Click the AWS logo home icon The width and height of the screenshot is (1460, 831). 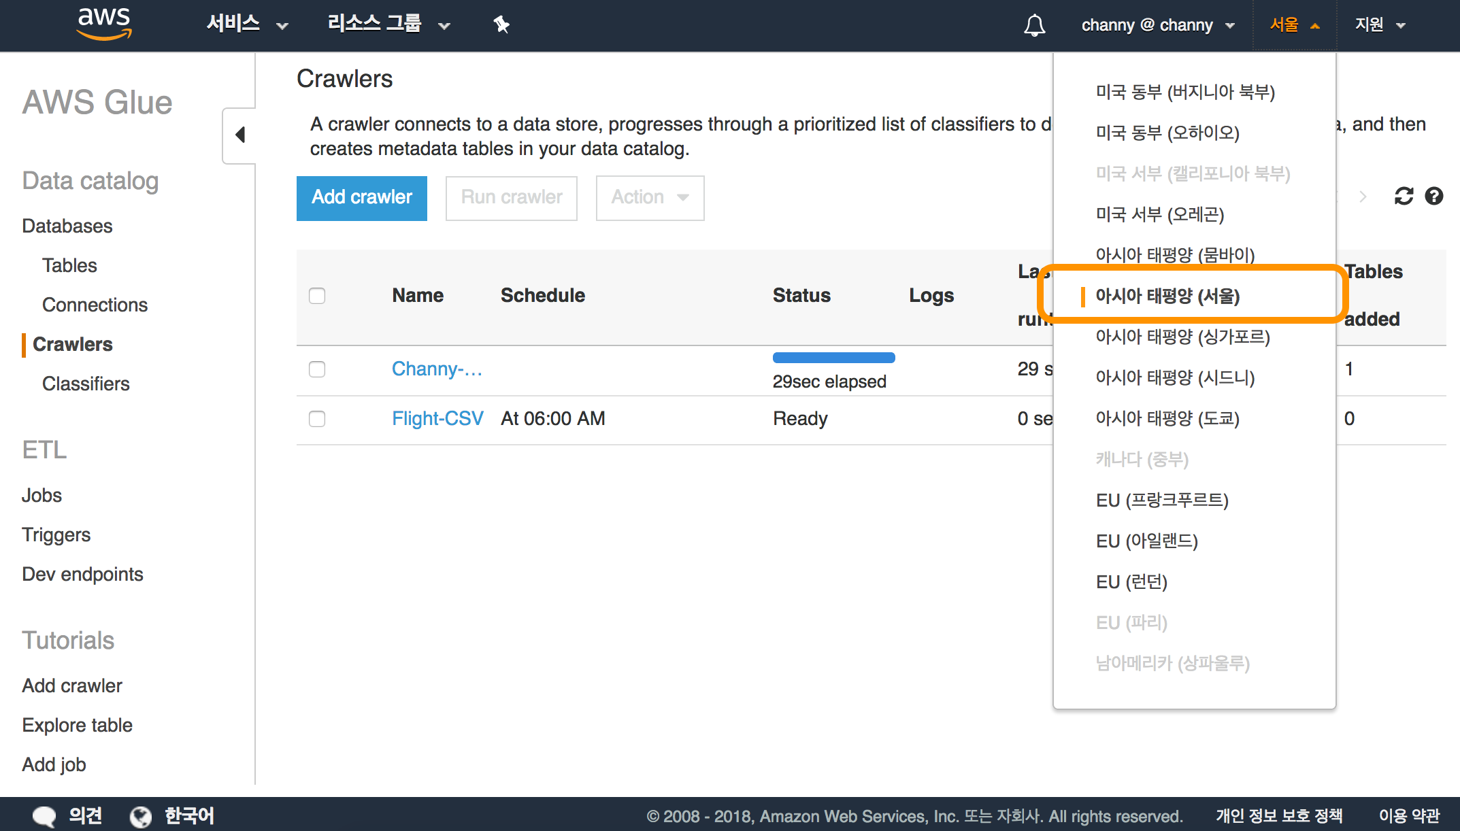tap(103, 24)
